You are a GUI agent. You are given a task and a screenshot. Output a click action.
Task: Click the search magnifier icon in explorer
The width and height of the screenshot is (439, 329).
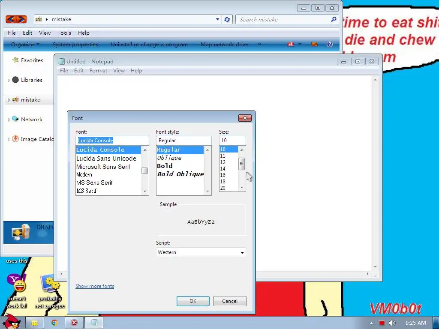(x=334, y=19)
